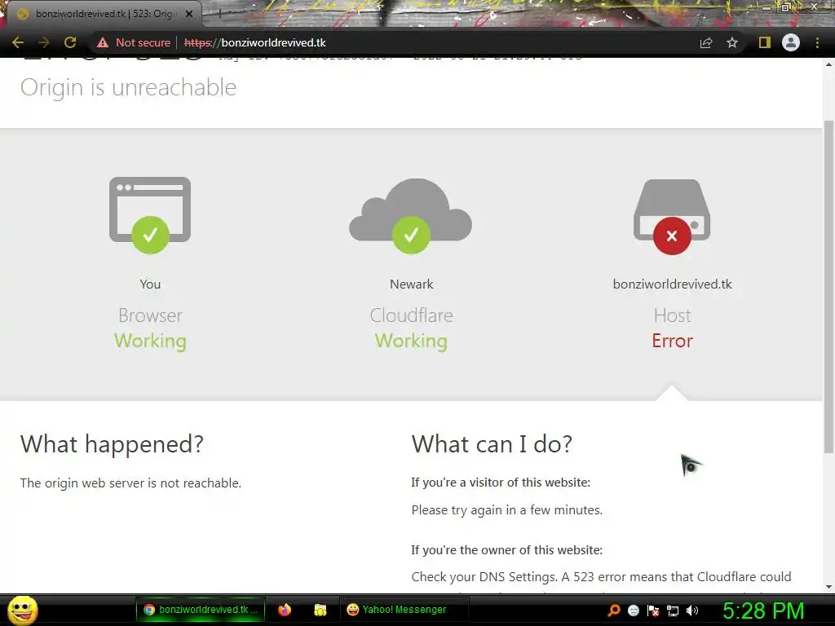The image size is (835, 626).
Task: Reload the bonziworldrevived.tk page
Action: click(70, 42)
